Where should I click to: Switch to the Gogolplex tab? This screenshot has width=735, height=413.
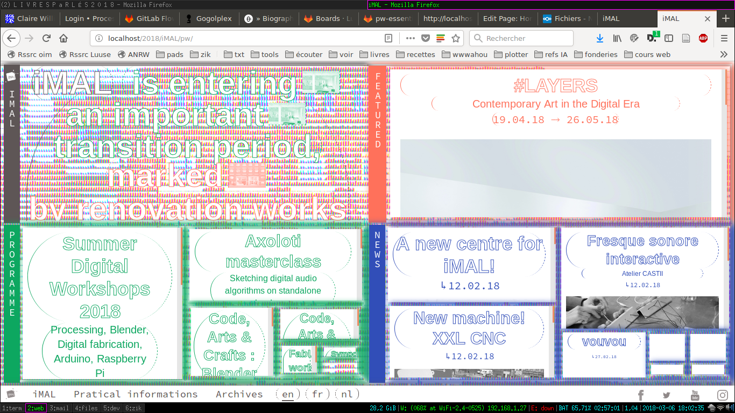214,18
